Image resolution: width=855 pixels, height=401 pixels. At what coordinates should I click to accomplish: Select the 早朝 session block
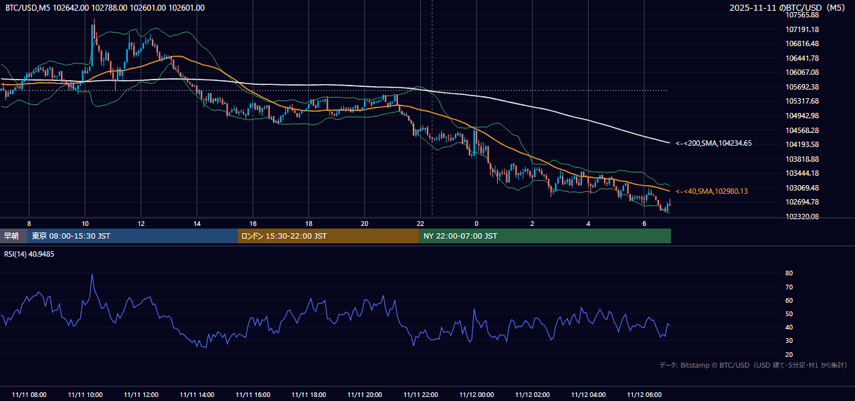pyautogui.click(x=14, y=236)
